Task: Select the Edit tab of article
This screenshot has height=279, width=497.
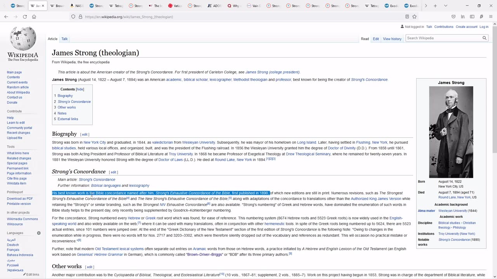Action: click(x=376, y=39)
